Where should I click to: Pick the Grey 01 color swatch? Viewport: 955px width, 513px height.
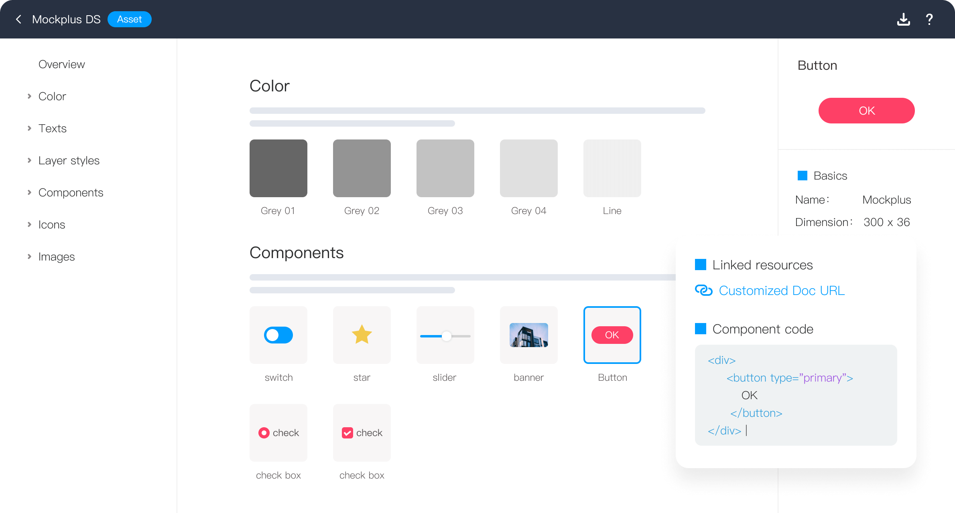click(278, 168)
